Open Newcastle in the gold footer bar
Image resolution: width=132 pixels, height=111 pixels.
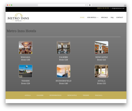coord(72,95)
